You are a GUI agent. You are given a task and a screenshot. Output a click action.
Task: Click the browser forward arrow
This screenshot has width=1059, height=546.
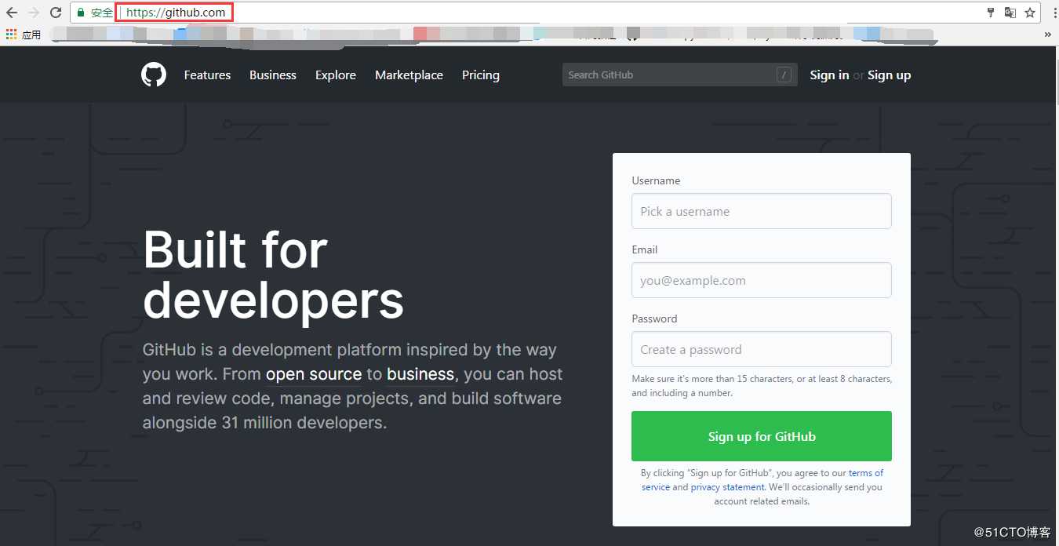[x=34, y=13]
